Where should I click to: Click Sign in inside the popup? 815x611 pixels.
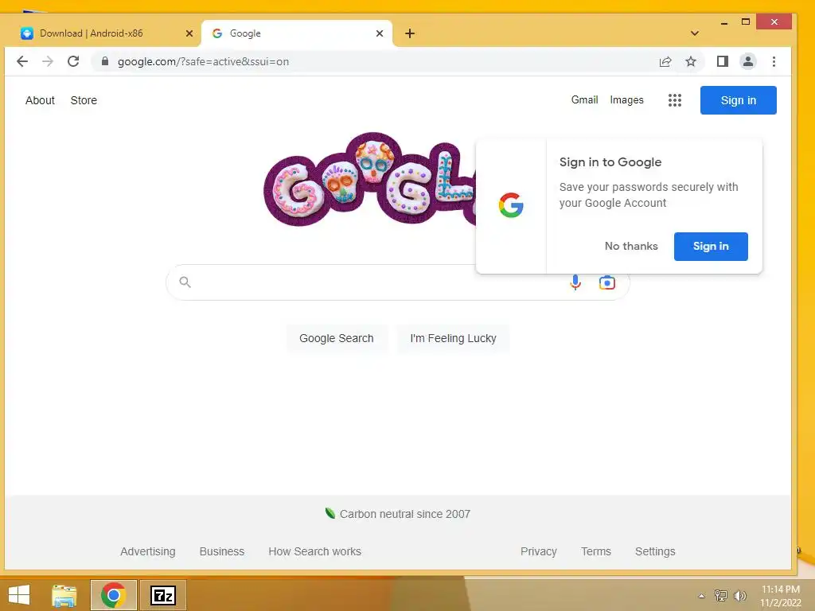click(711, 247)
